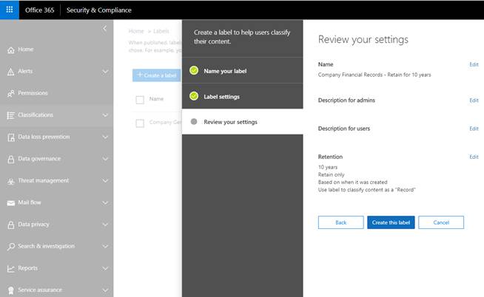Expand the Data loss prevention chevron

[105, 137]
